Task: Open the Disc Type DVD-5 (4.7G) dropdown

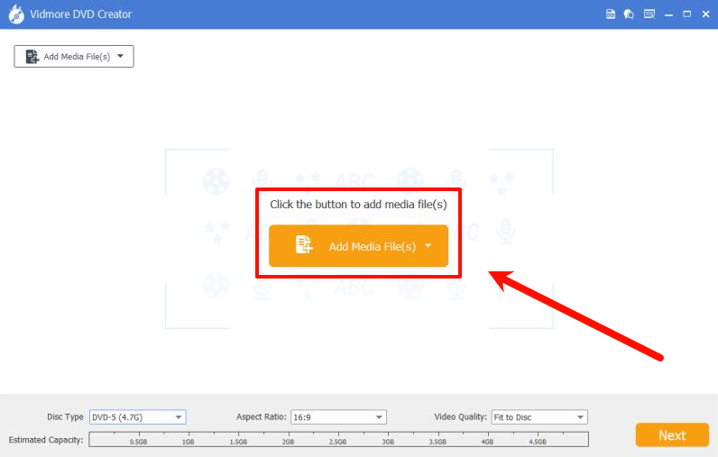Action: [138, 417]
